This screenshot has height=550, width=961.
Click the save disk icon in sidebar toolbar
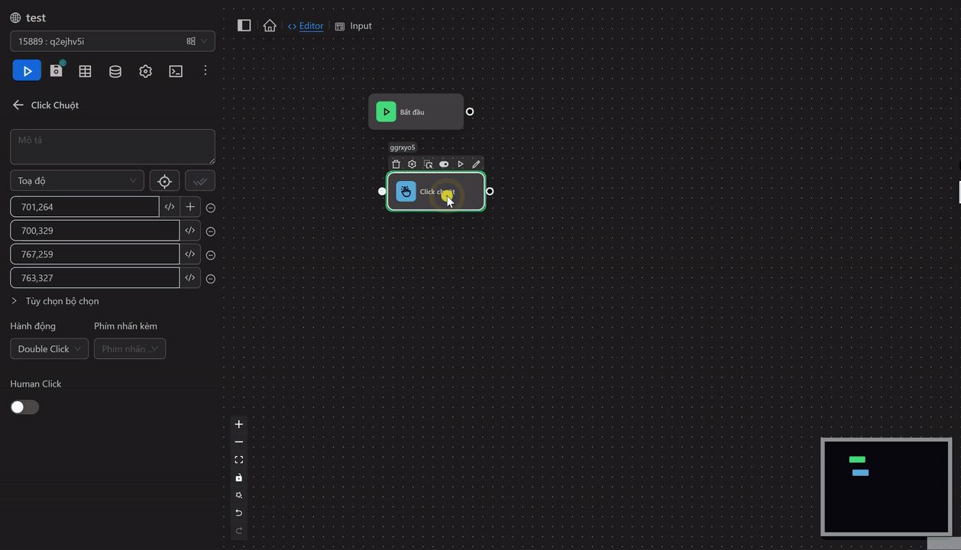tap(56, 71)
